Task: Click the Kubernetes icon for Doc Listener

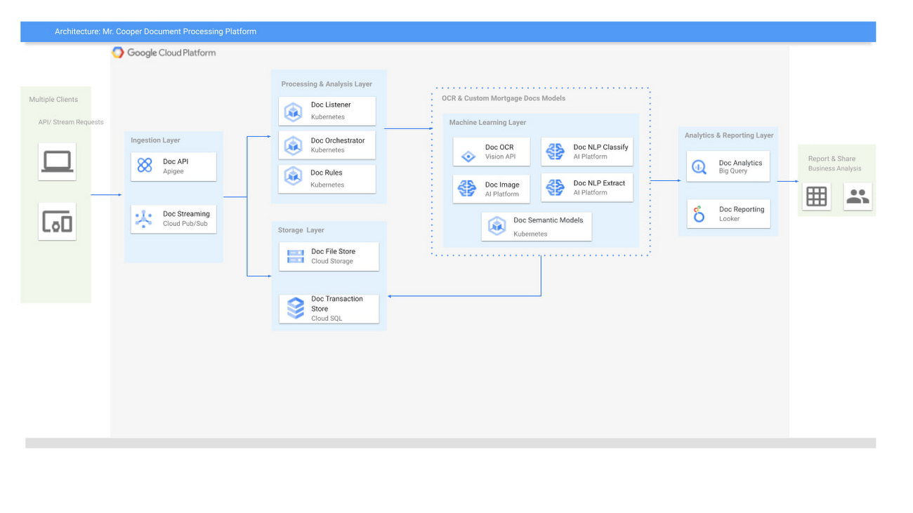Action: [293, 111]
